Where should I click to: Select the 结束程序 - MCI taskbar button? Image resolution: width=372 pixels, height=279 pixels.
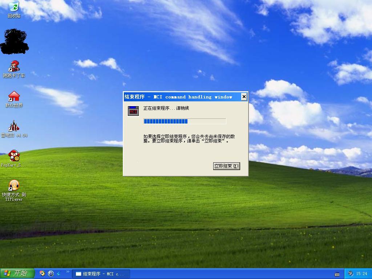click(101, 274)
